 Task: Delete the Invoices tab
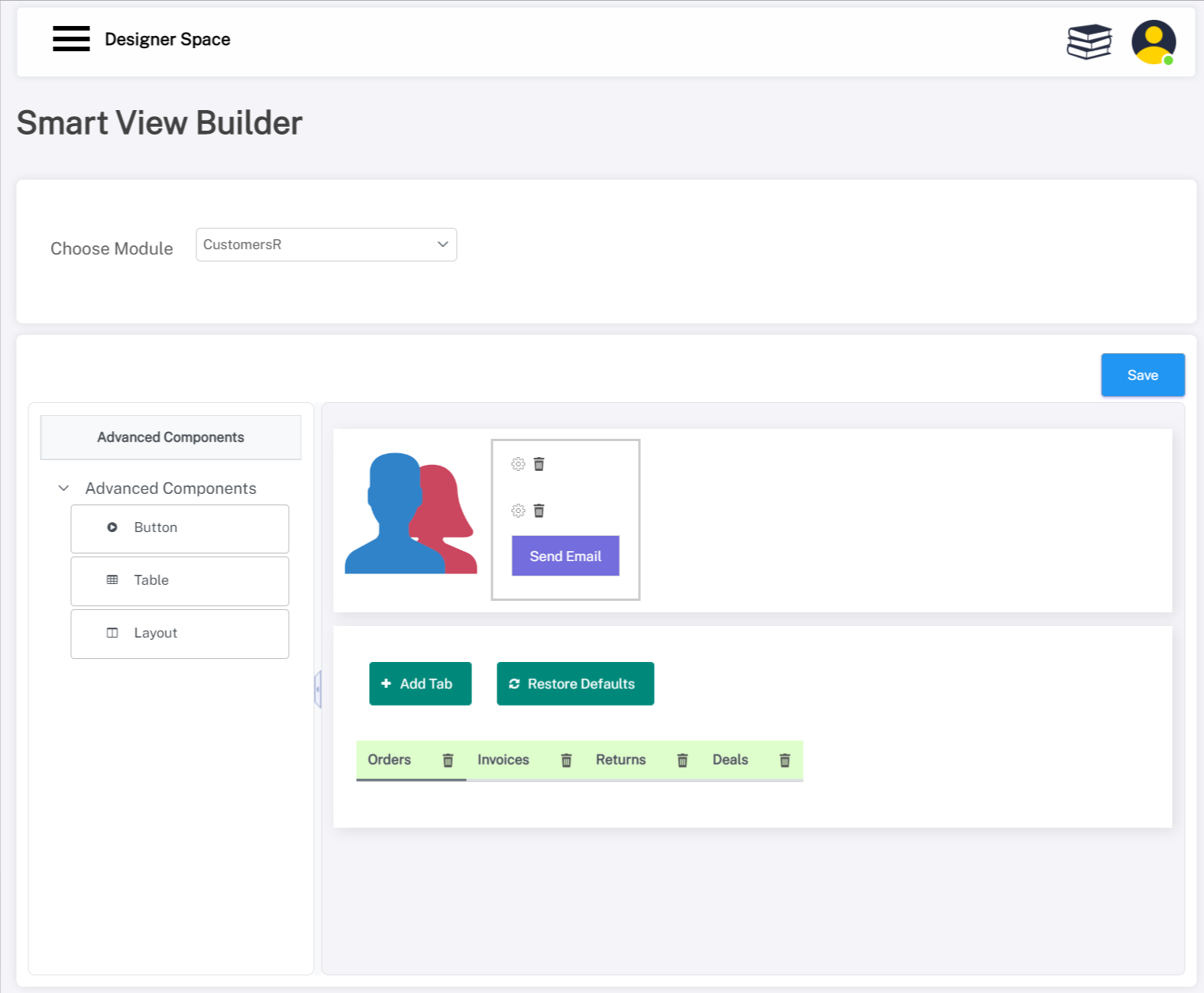tap(566, 760)
